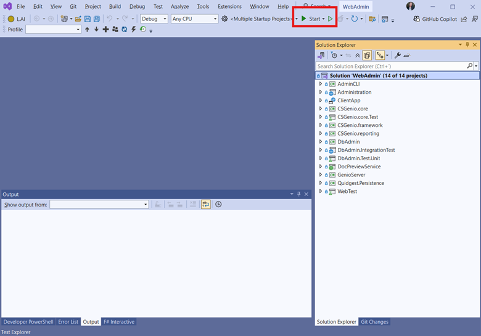Expand the WebTest project node
Screen dimensions: 481x336
coord(320,191)
